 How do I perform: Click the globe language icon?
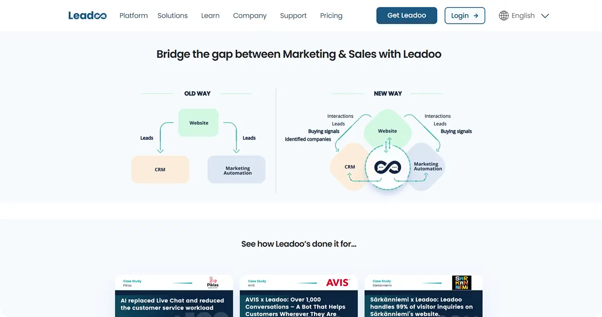point(503,16)
